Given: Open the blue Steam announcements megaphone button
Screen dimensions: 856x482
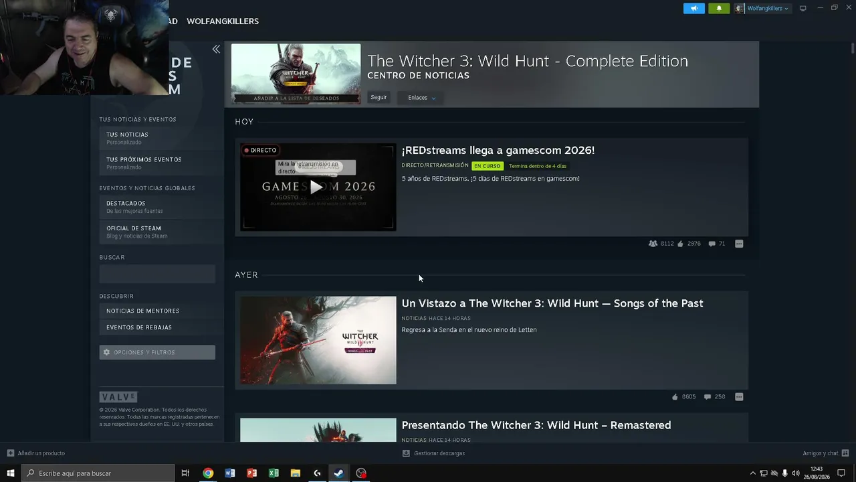Looking at the screenshot, I should (693, 8).
